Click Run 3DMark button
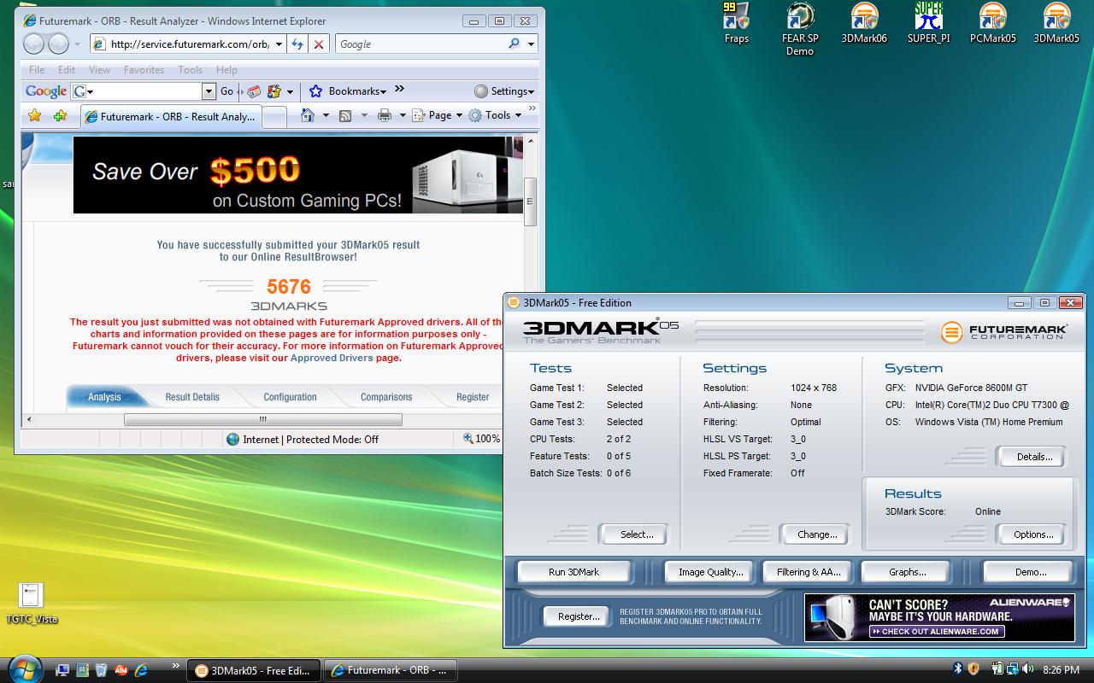This screenshot has width=1094, height=683. click(574, 572)
